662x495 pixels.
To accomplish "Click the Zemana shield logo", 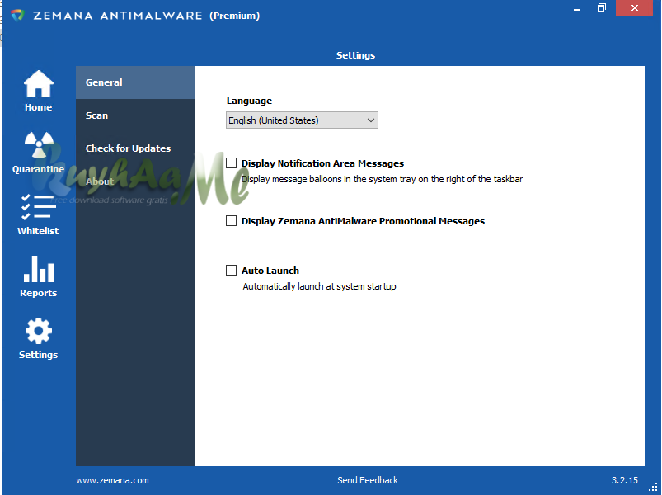I will (x=18, y=16).
